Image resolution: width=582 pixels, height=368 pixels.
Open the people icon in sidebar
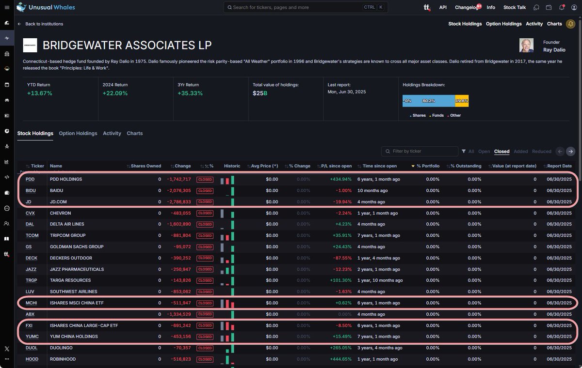click(x=7, y=224)
